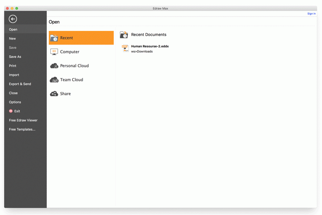Click the red Exit icon

11,111
